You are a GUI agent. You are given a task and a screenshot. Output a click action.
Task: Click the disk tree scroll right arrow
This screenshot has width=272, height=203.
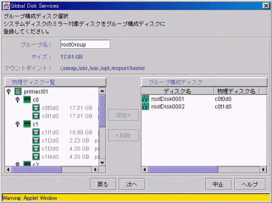[x=95, y=170]
